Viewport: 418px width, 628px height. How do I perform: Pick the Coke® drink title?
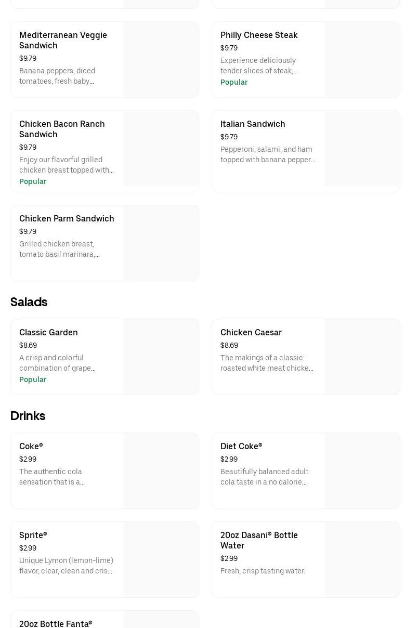pyautogui.click(x=31, y=447)
